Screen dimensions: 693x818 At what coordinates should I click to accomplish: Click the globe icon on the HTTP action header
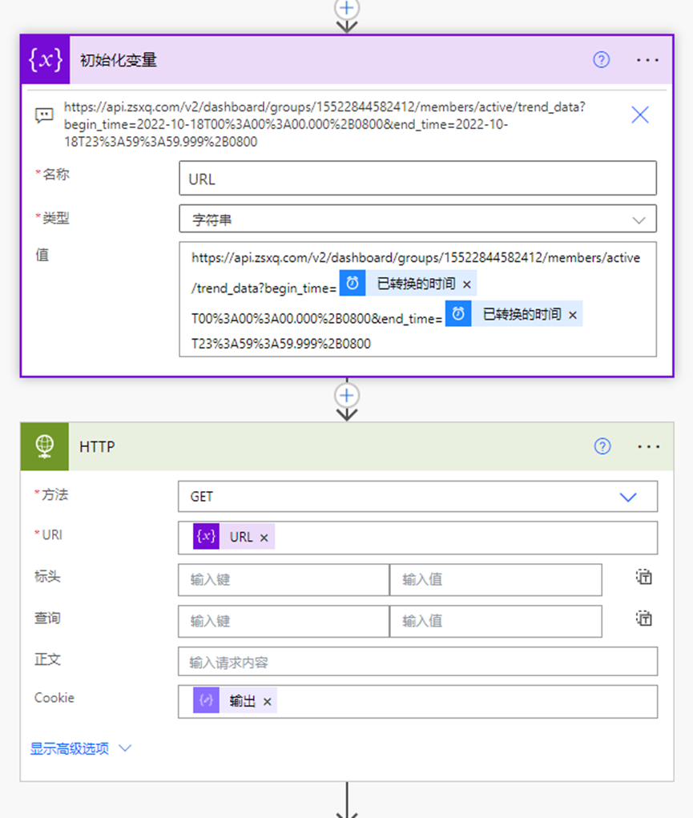45,446
